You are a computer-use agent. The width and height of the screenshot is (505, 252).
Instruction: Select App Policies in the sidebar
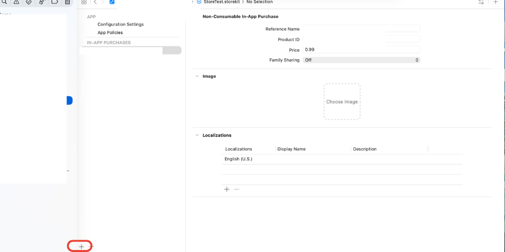[110, 32]
